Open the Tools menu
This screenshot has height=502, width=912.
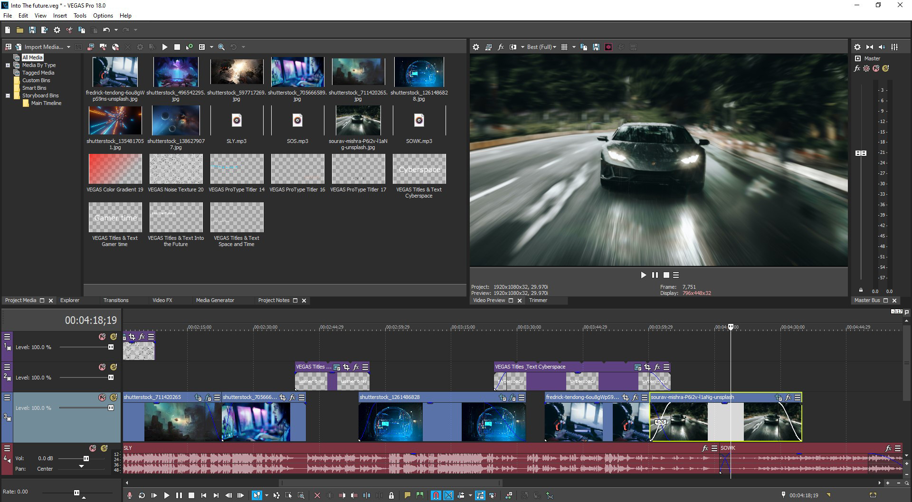pos(79,15)
